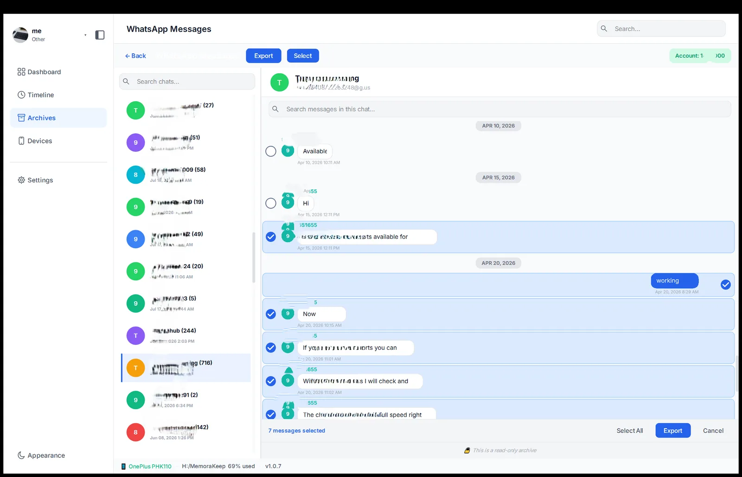
Task: Open the Dashboard page
Action: click(58, 72)
